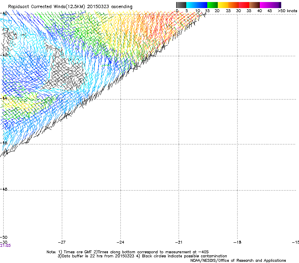This screenshot has width=299, height=263.
Task: Click the '-24' longitude axis label
Action: [120, 242]
